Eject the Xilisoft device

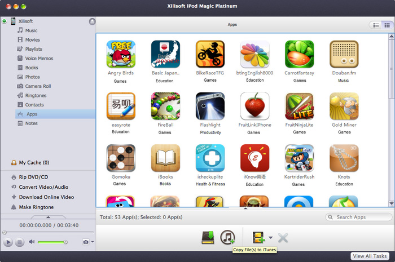91,21
